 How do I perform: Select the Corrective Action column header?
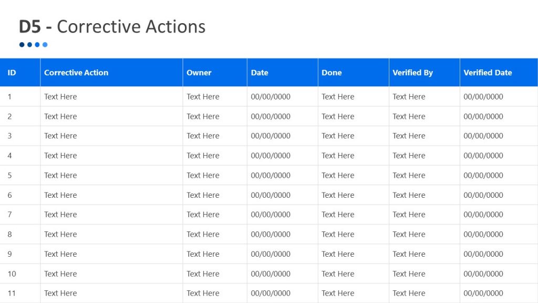(77, 73)
